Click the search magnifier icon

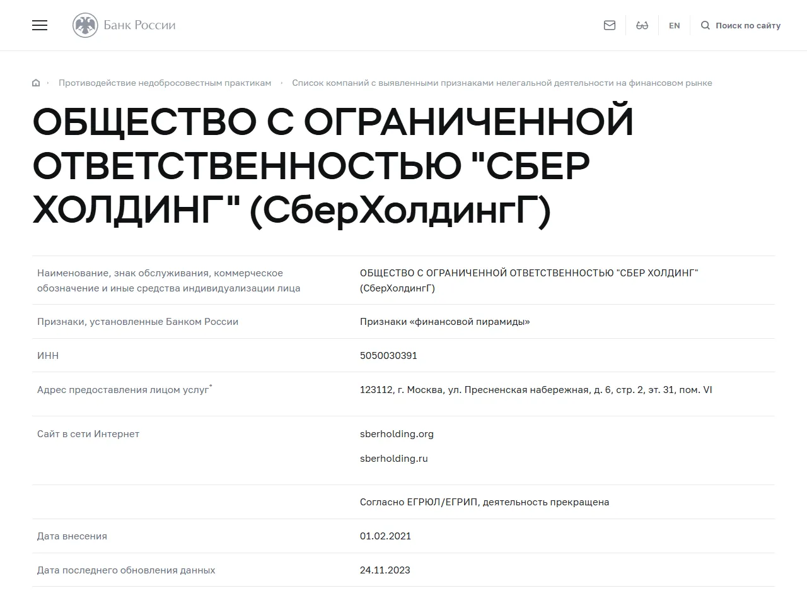pos(705,25)
